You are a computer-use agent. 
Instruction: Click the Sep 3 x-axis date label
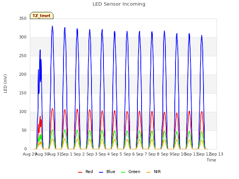[x=92, y=154]
